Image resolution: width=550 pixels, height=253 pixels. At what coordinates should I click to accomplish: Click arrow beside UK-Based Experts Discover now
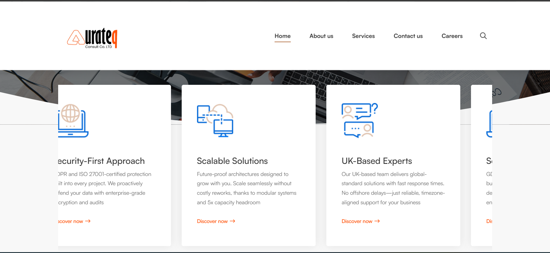point(377,221)
